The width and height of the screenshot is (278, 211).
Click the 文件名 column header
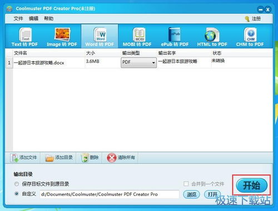pos(48,53)
